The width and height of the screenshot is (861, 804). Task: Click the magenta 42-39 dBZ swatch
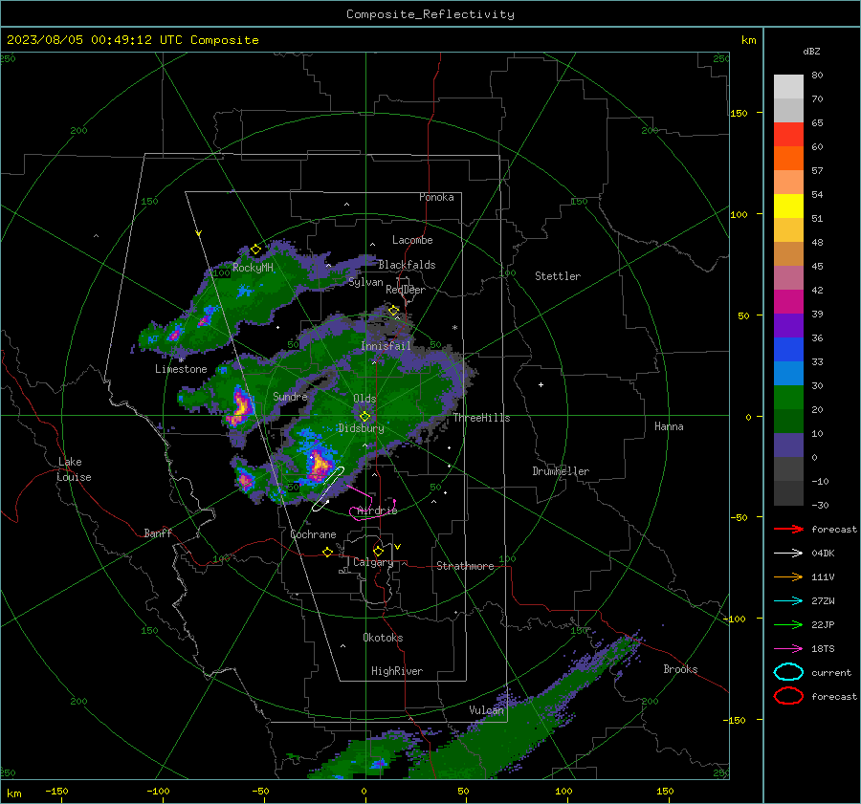point(788,302)
